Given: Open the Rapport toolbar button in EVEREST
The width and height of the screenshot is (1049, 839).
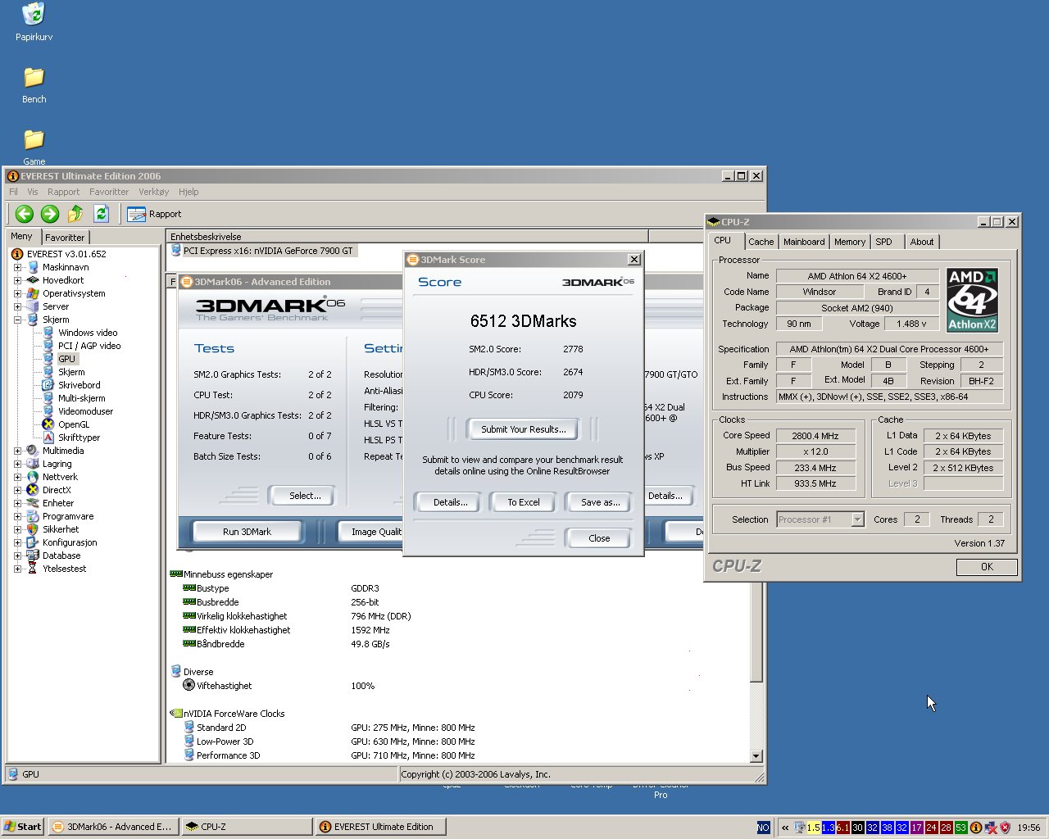Looking at the screenshot, I should point(154,214).
